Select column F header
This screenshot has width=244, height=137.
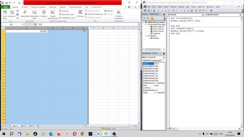click(x=93, y=28)
